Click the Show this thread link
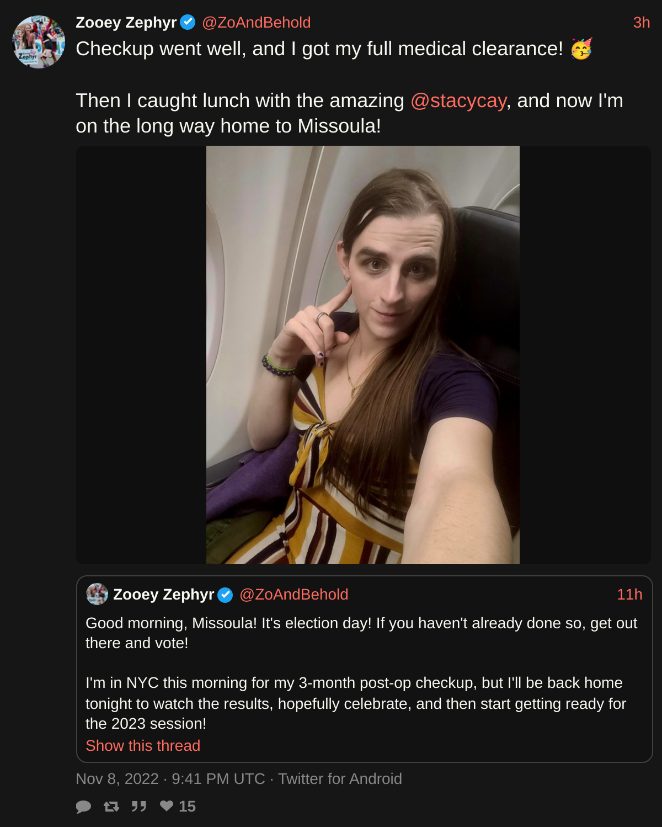This screenshot has width=662, height=827. 143,745
